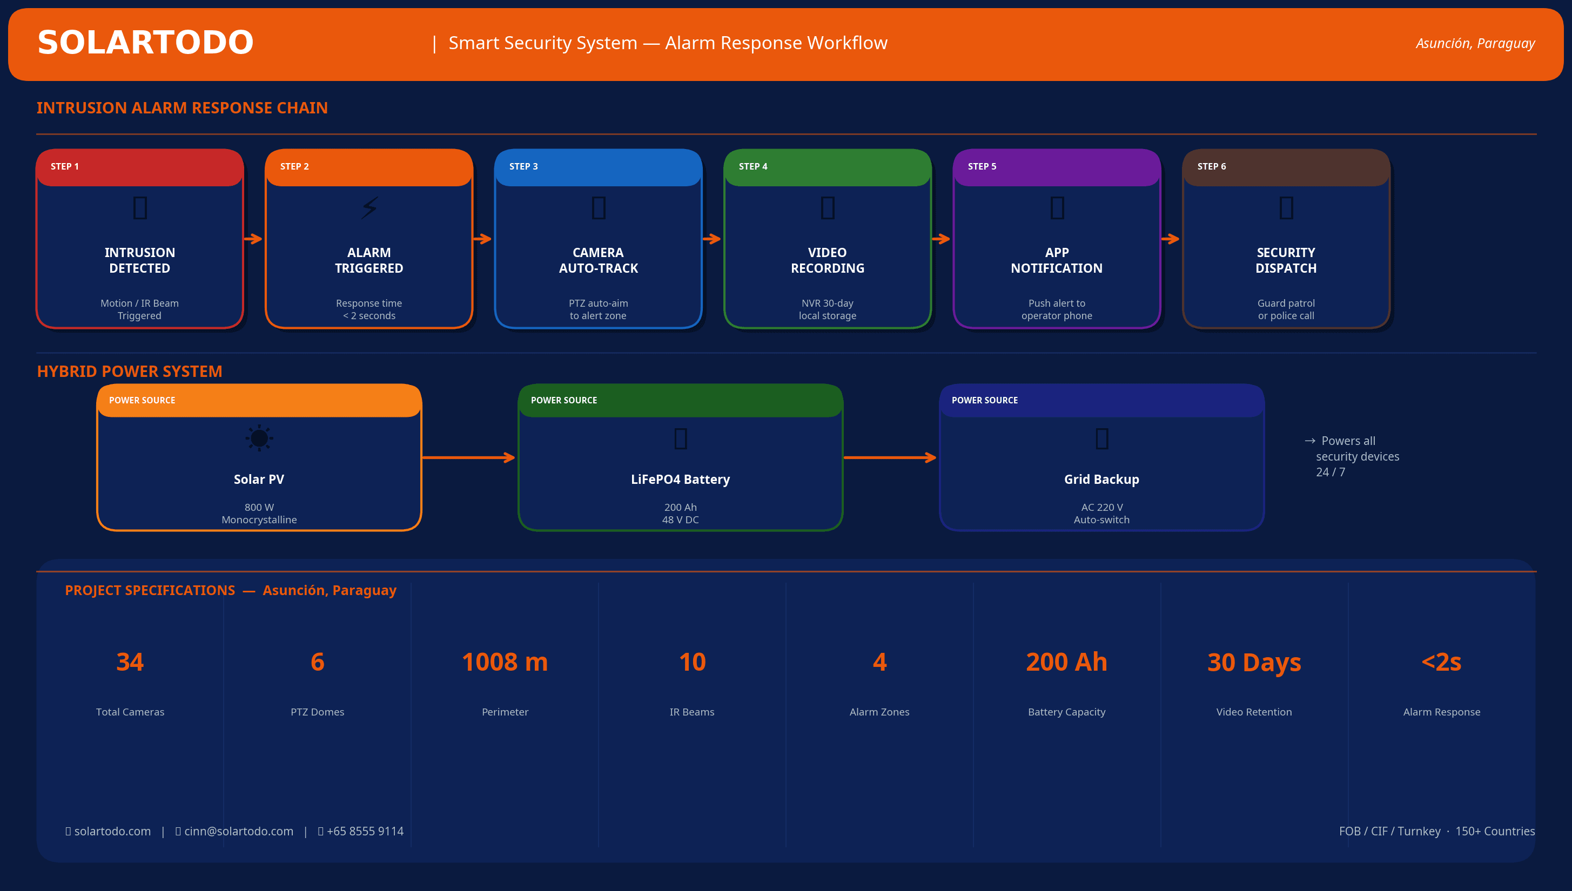Image resolution: width=1572 pixels, height=891 pixels.
Task: Click the orange POWER SOURCE header of Solar PV
Action: pos(259,400)
